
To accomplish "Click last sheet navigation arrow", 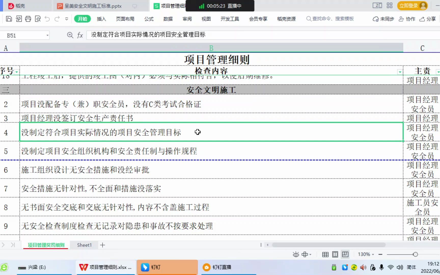I will [x=13, y=245].
